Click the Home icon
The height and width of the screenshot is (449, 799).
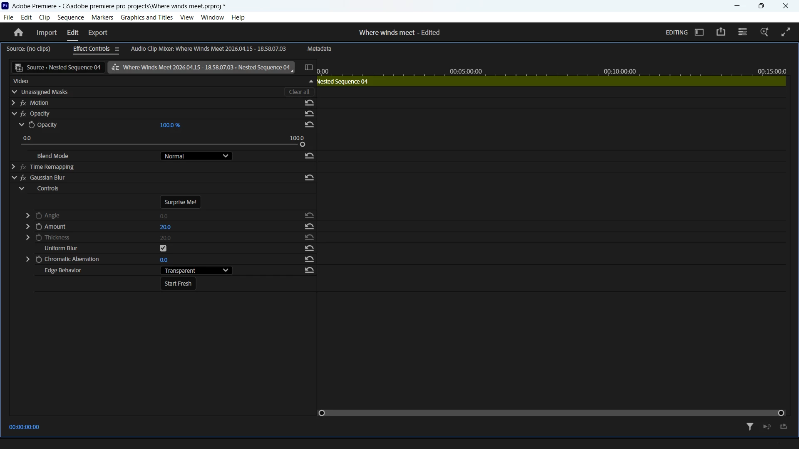tap(18, 32)
